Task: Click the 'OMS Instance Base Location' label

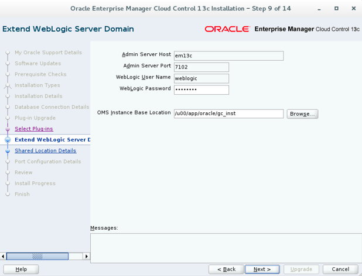Action: pyautogui.click(x=134, y=113)
